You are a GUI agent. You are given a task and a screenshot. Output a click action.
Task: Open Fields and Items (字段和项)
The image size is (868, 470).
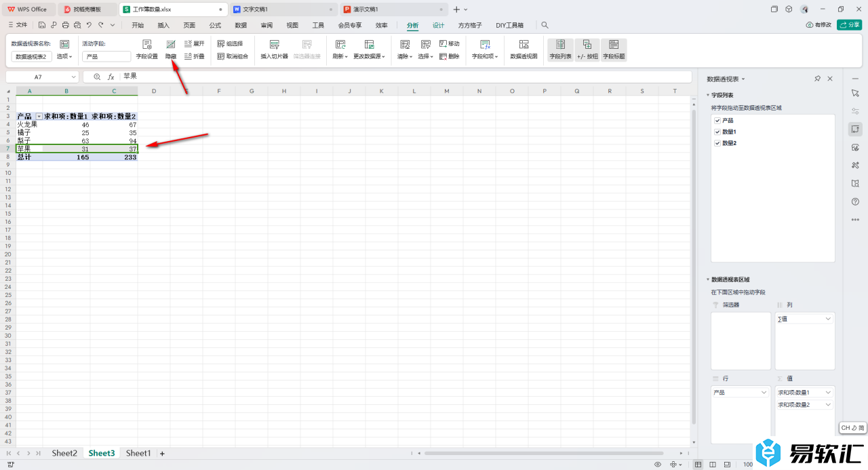pos(485,50)
